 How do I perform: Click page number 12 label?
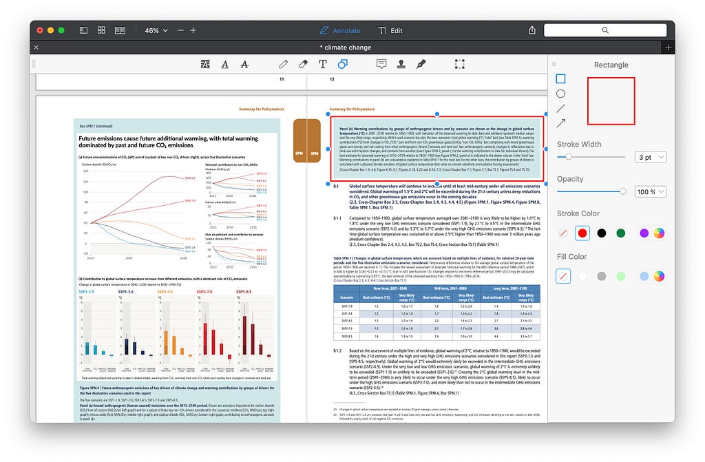click(332, 79)
